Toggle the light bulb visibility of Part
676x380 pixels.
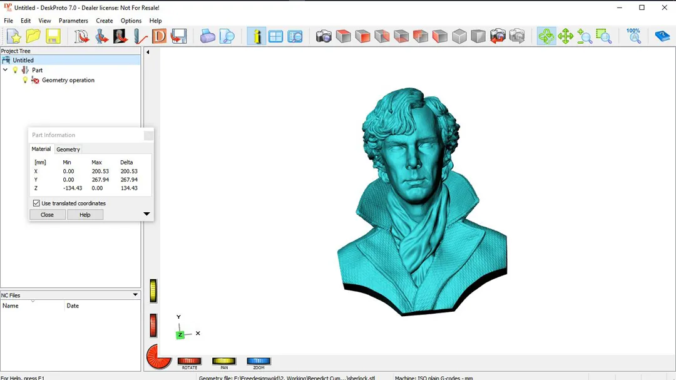(16, 70)
